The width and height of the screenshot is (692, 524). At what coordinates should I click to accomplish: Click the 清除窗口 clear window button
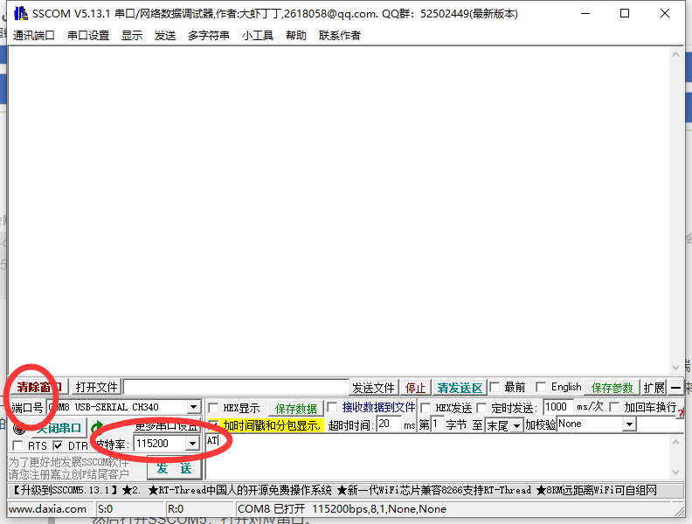[x=38, y=387]
